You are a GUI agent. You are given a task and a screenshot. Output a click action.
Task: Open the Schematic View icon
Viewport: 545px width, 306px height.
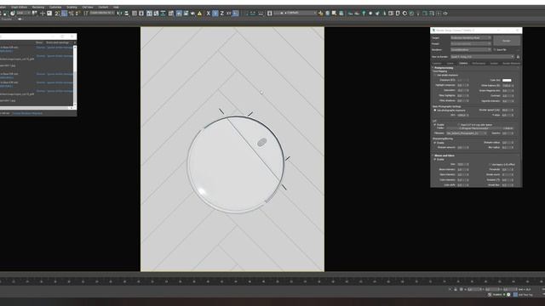click(163, 14)
